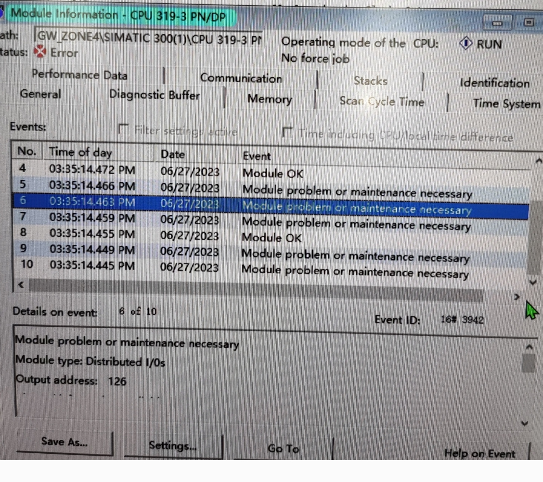
Task: Minimize the Module Information window
Action: point(497,23)
